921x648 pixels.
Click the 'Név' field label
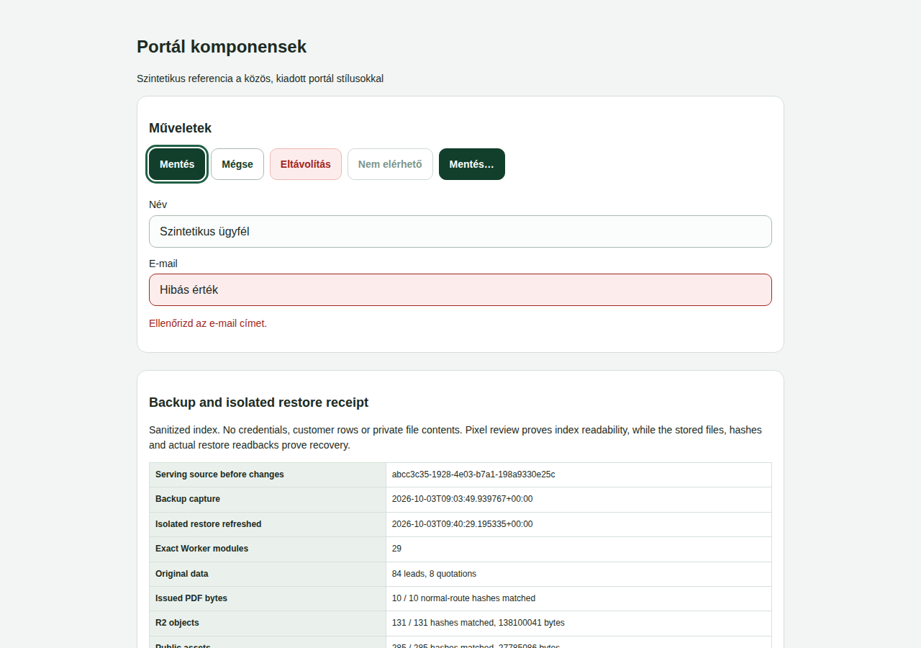coord(158,204)
